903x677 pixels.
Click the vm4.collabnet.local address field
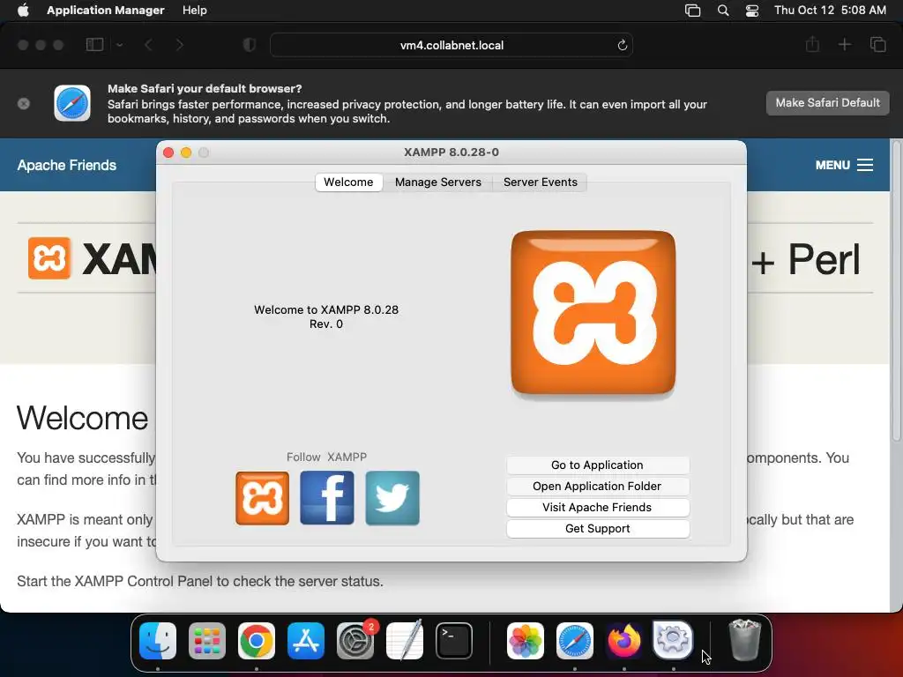pyautogui.click(x=451, y=45)
